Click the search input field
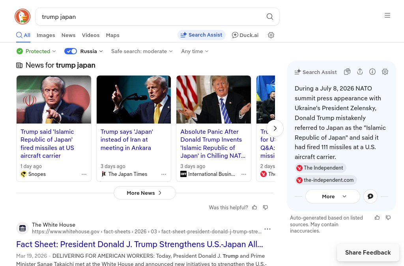 152,17
